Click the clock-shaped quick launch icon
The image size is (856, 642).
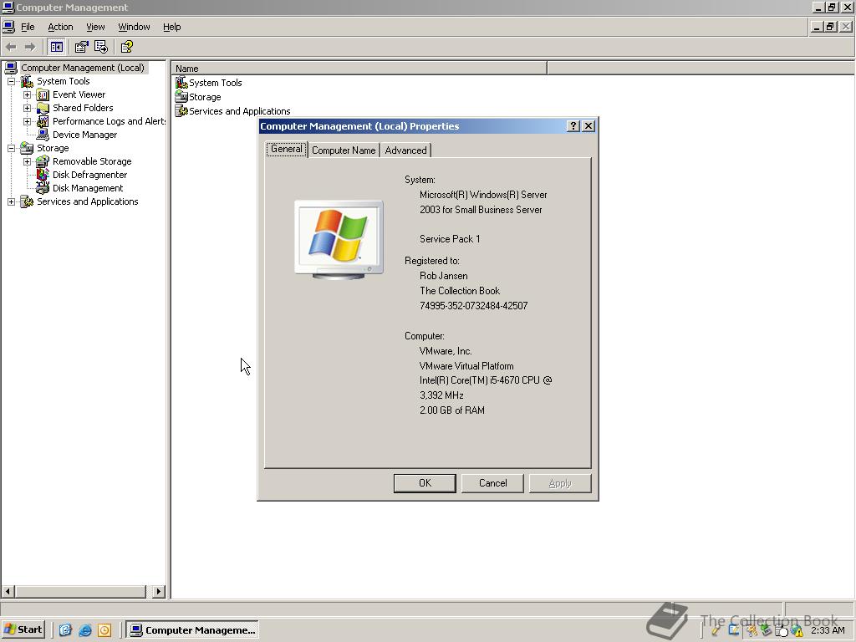click(x=104, y=630)
